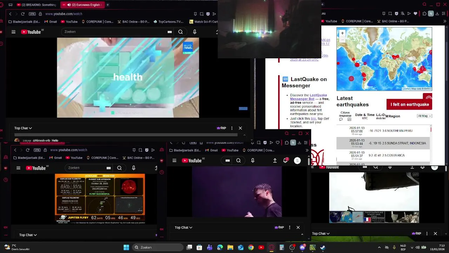Viewport: 449px width, 253px height.
Task: Open account avatar S in bottom-middle YouTube
Action: tap(297, 161)
